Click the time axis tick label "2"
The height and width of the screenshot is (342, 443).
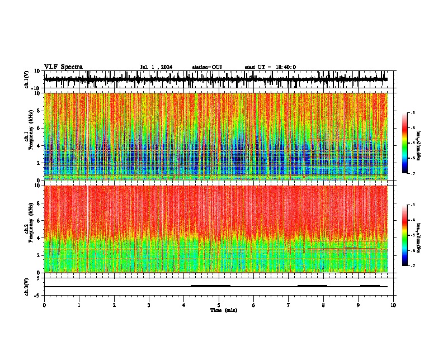pos(114,305)
